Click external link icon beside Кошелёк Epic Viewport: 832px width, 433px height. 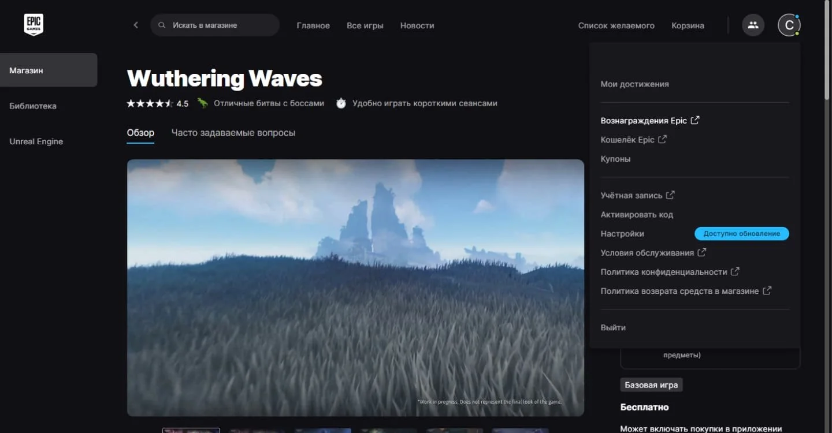click(x=662, y=139)
